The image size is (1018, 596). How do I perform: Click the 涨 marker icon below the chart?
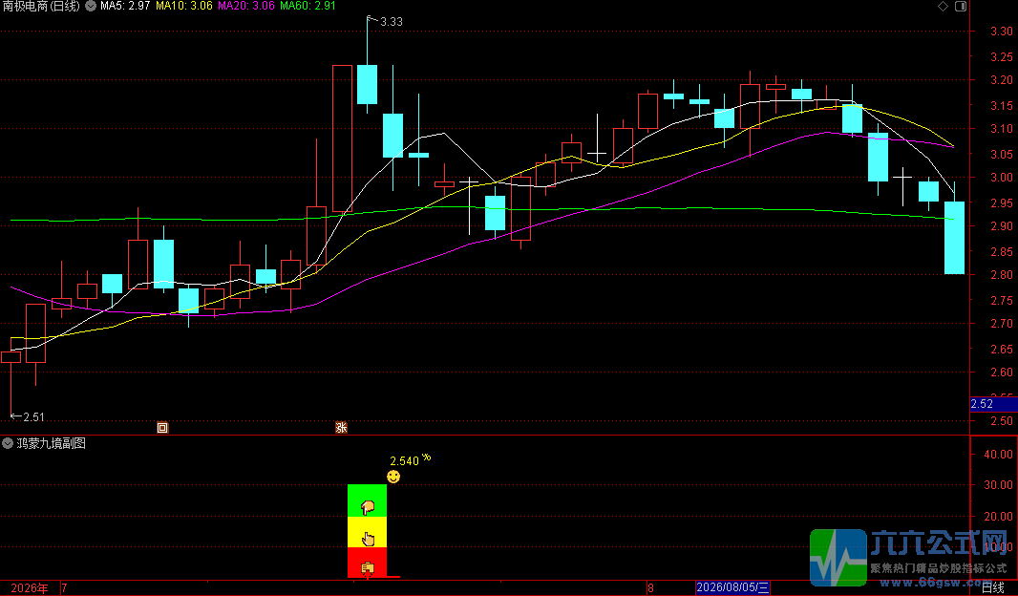pos(341,427)
